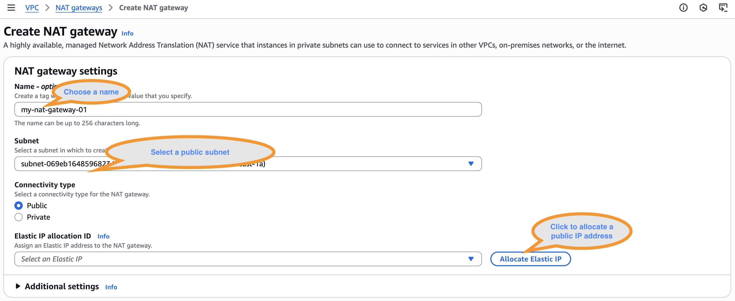Navigate to NAT gateways breadcrumb
This screenshot has height=301, width=735.
tap(79, 8)
